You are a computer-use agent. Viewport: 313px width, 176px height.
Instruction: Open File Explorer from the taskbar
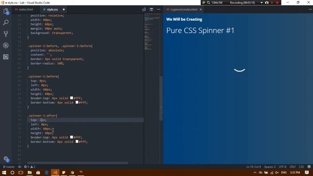coord(29,173)
